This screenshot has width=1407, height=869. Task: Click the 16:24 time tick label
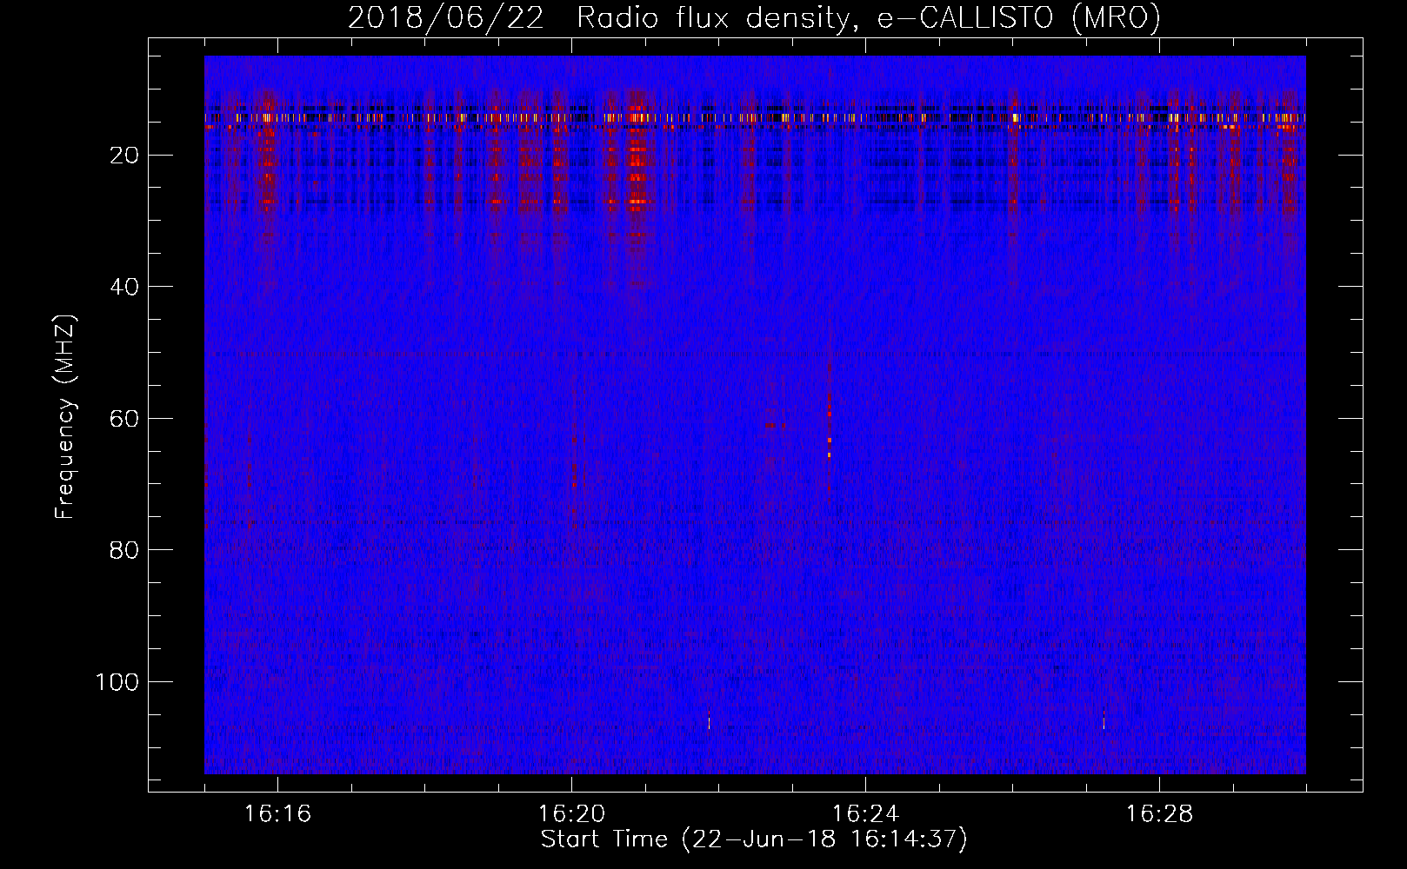tap(865, 813)
